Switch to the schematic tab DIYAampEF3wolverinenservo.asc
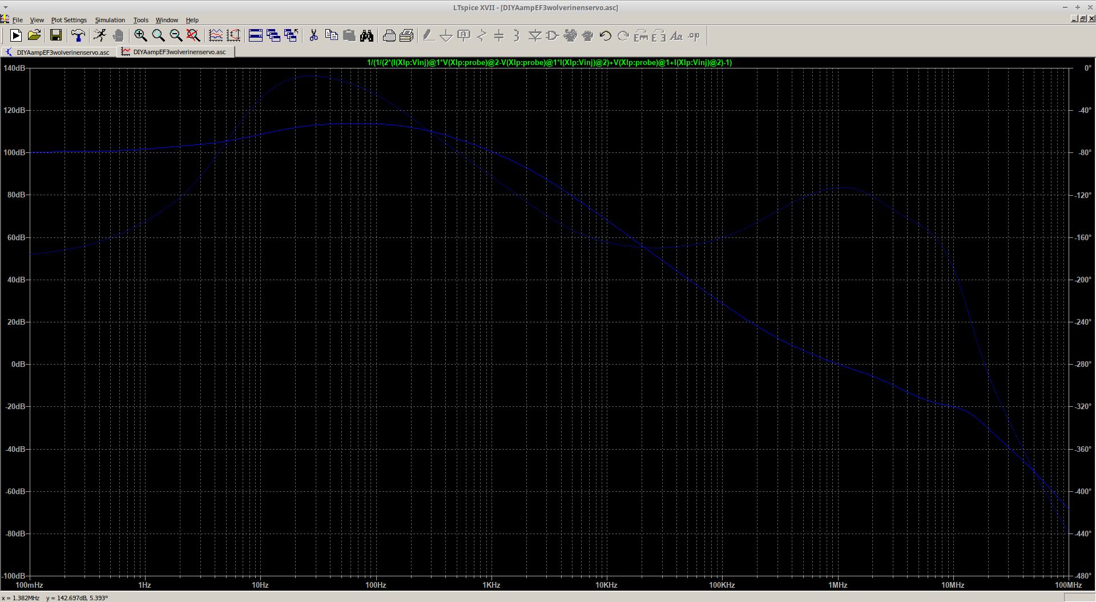 point(58,52)
